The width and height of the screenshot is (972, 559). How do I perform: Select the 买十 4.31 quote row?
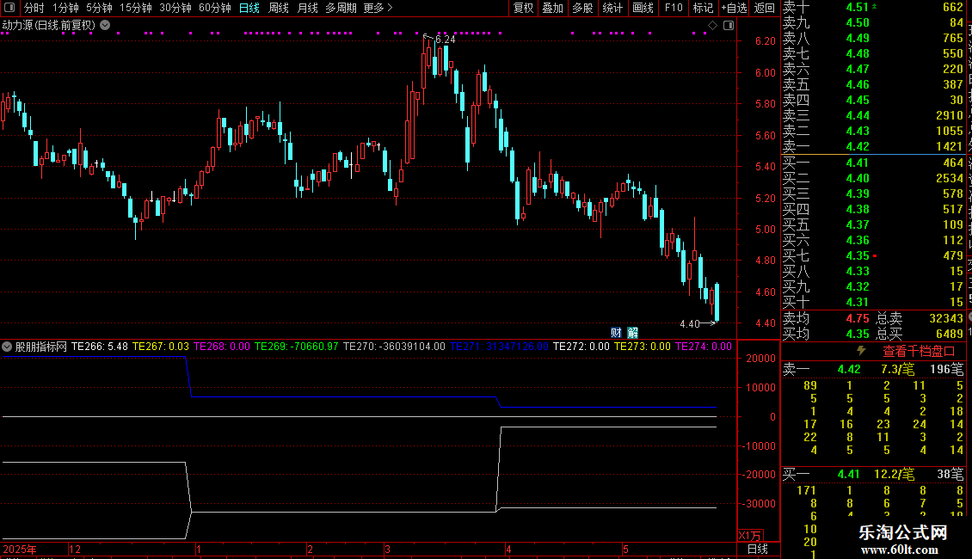pyautogui.click(x=873, y=303)
